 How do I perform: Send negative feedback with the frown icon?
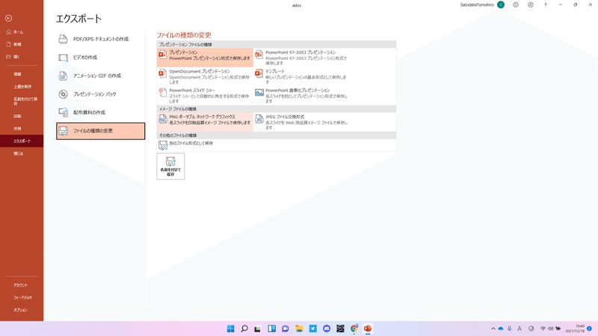coord(531,5)
